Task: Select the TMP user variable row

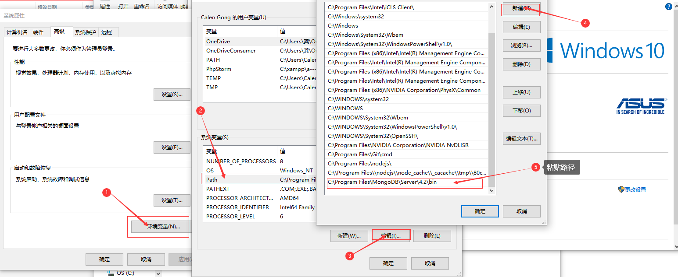Action: (x=260, y=88)
